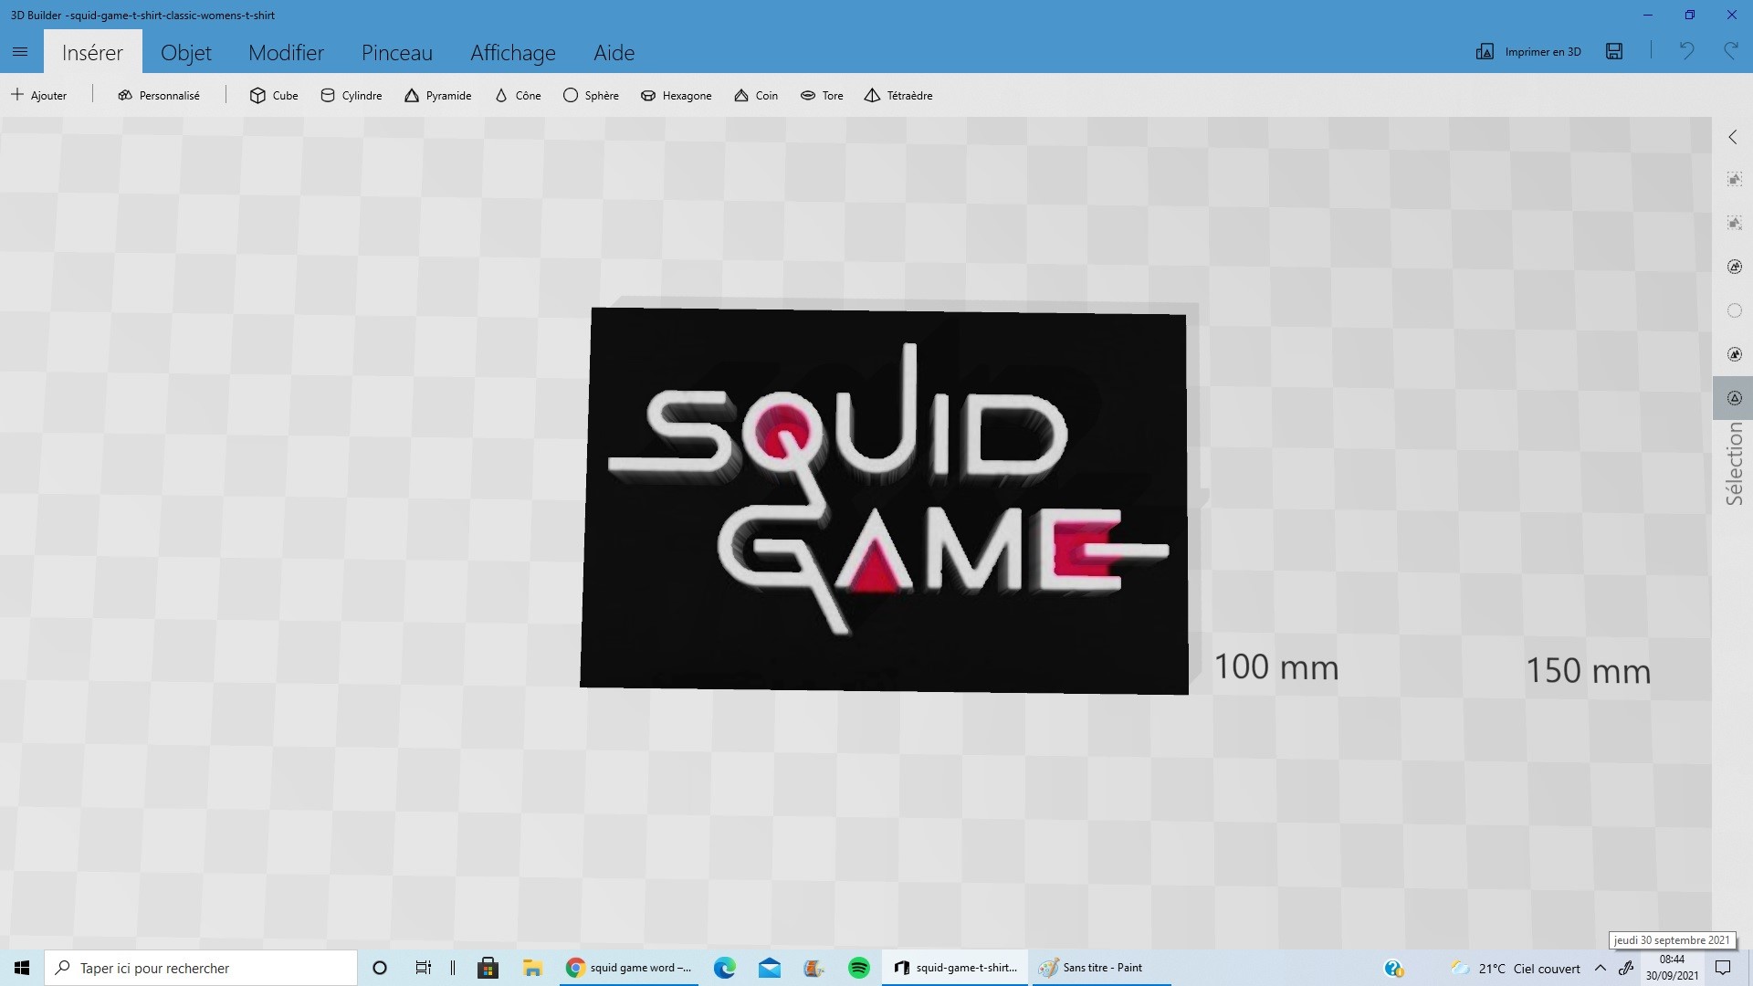Image resolution: width=1753 pixels, height=986 pixels.
Task: Add a Tétraèdre object
Action: point(898,95)
